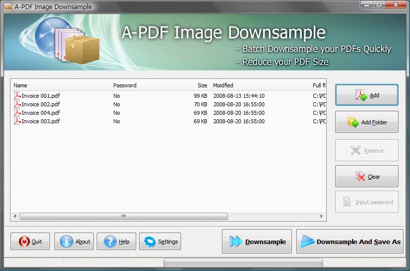Click the Add PDF button
410x271 pixels.
click(x=367, y=95)
